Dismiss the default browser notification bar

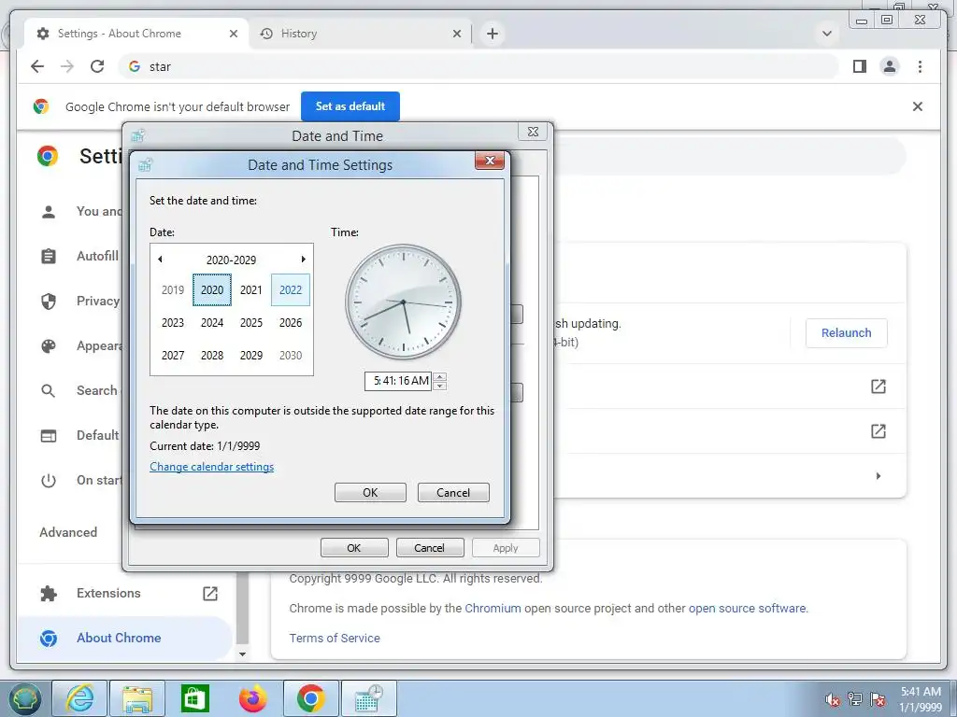[x=918, y=106]
